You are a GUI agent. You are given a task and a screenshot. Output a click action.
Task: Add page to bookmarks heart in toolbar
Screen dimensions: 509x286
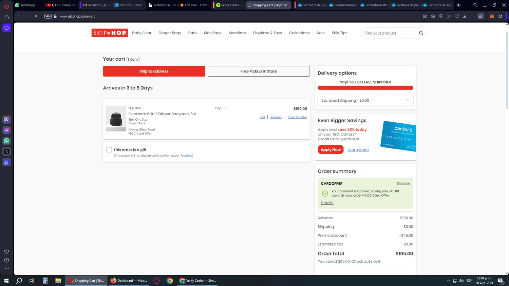[x=457, y=16]
